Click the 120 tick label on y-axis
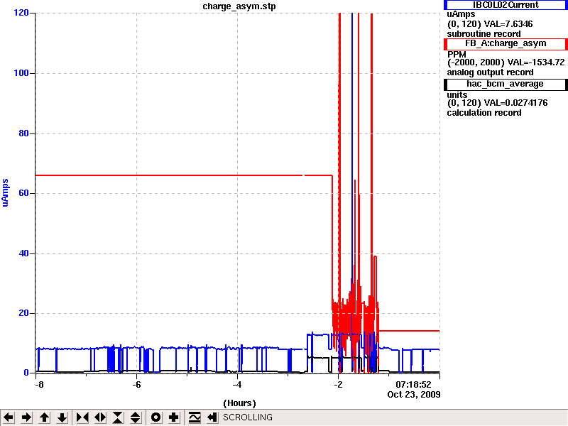 pos(21,13)
